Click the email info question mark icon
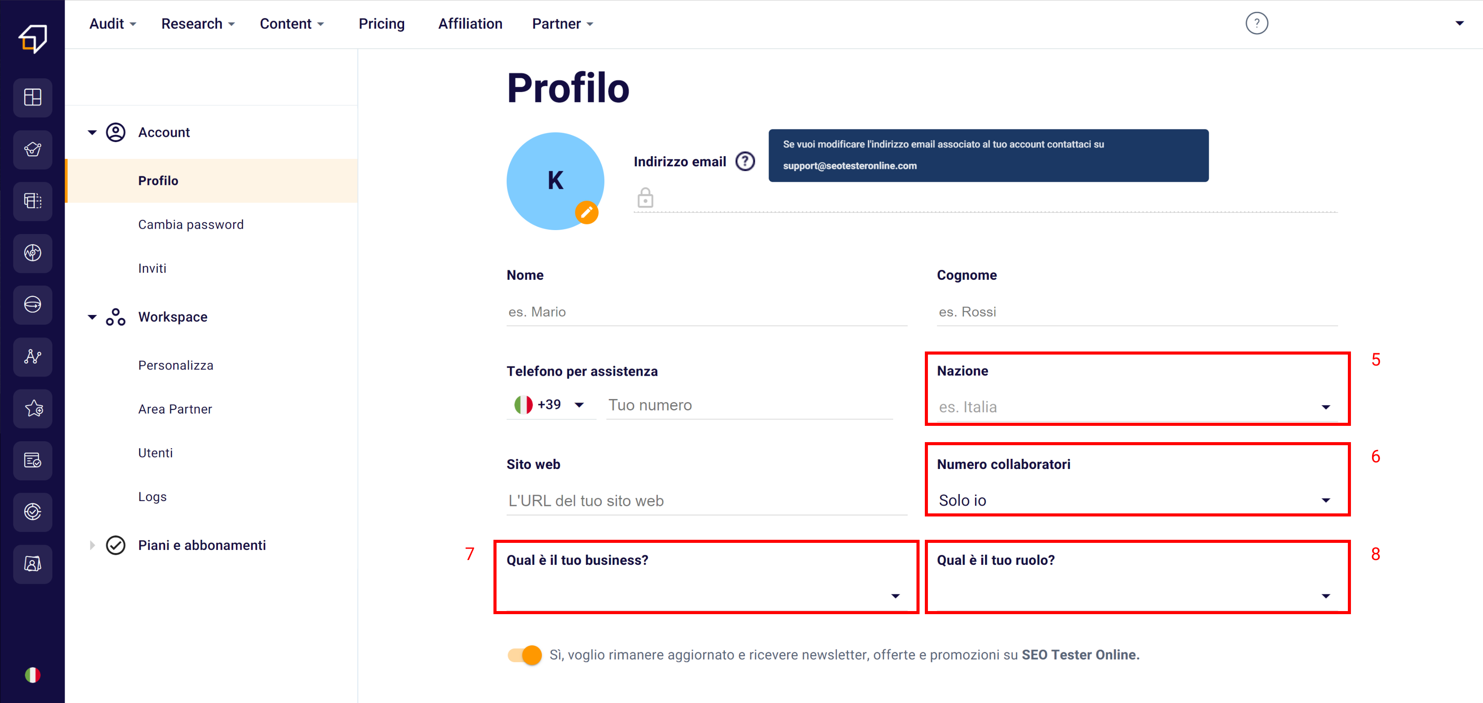The height and width of the screenshot is (703, 1483). [745, 161]
